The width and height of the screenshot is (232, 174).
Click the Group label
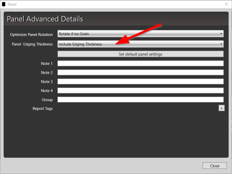click(47, 100)
